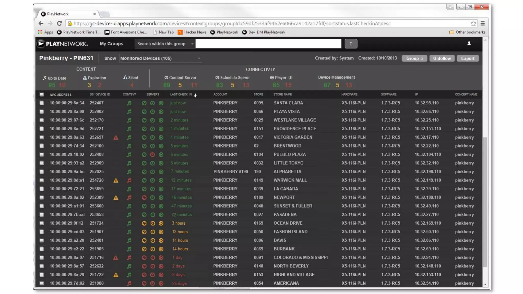Expand the Search within this group dropdown
Screen dimensions: 523x294
click(165, 44)
